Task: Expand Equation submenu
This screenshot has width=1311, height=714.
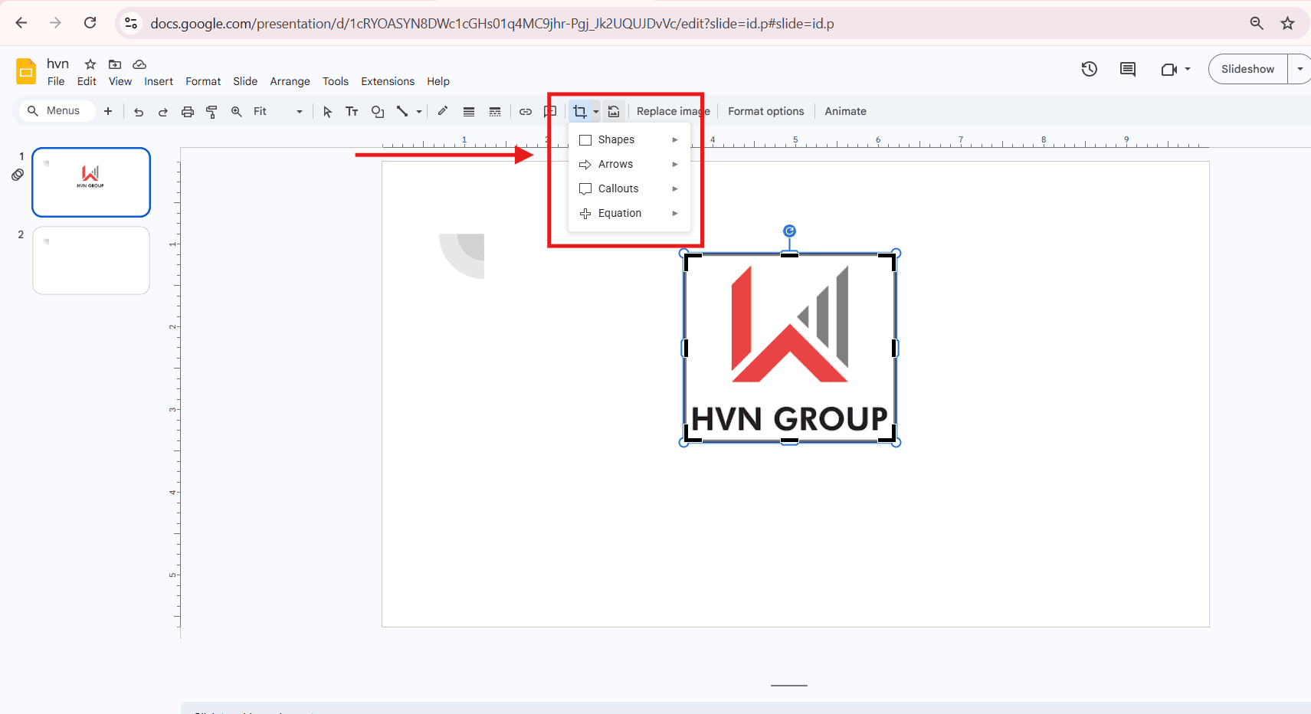Action: (629, 213)
